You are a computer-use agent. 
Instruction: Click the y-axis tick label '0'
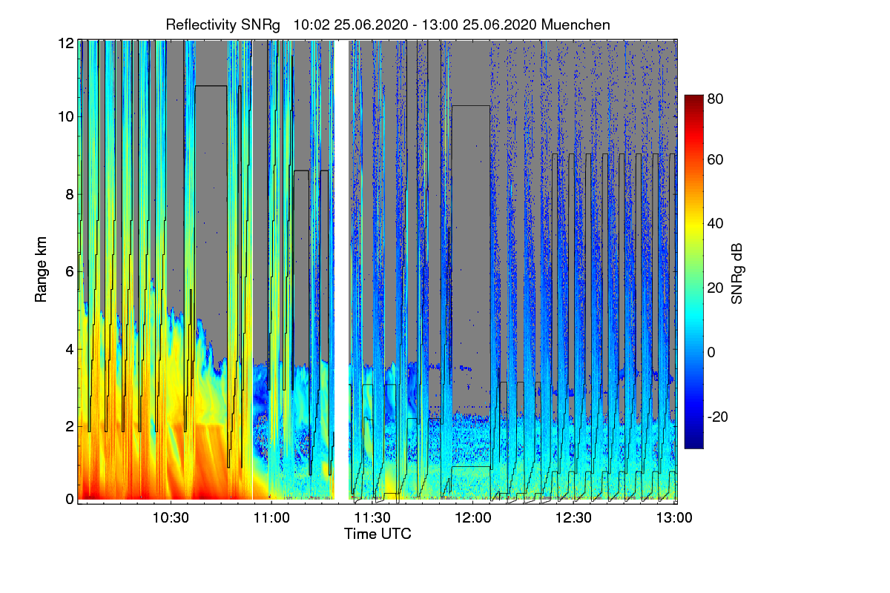(70, 500)
